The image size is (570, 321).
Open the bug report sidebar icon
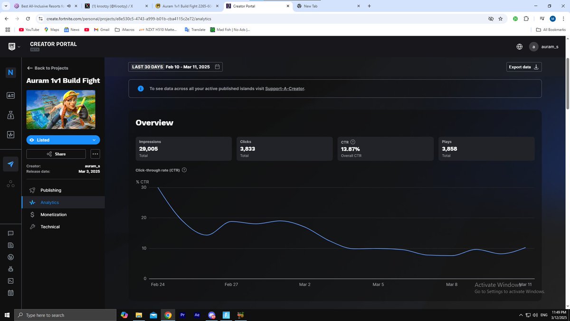11,269
